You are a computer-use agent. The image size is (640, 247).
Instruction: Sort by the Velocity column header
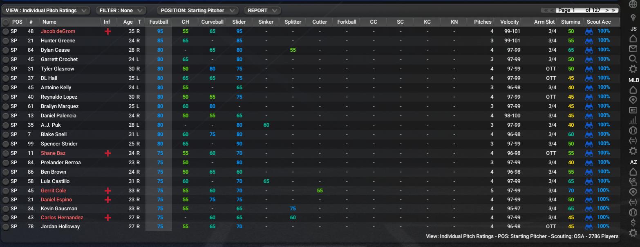click(x=509, y=22)
